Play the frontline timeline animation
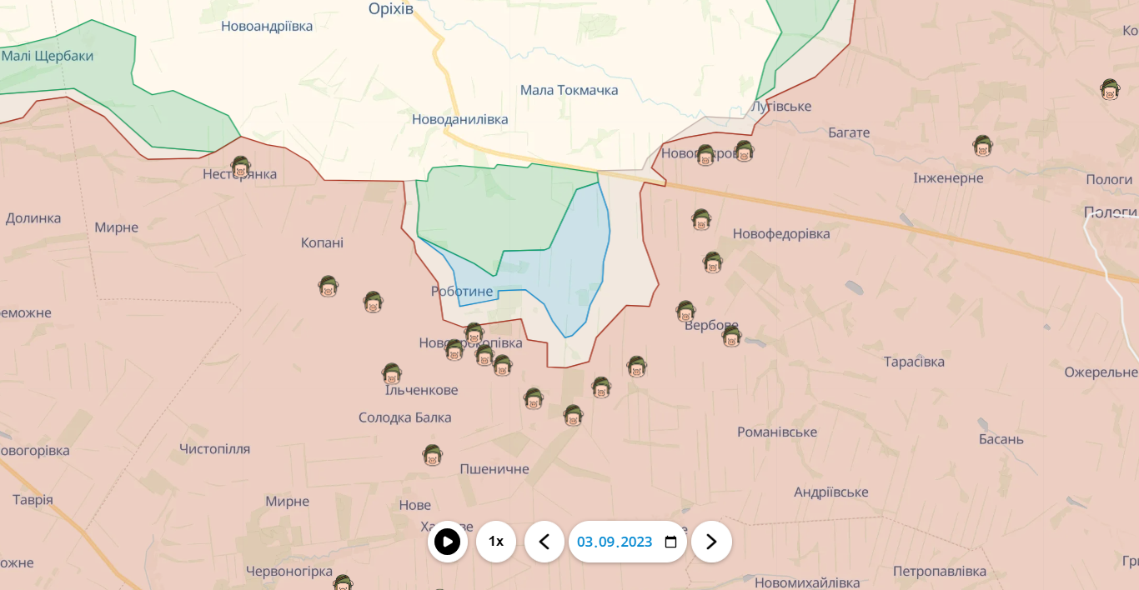This screenshot has height=590, width=1139. click(447, 542)
